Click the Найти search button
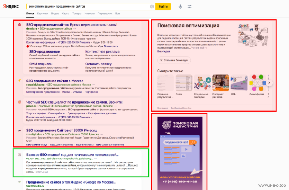 pyautogui.click(x=163, y=6)
